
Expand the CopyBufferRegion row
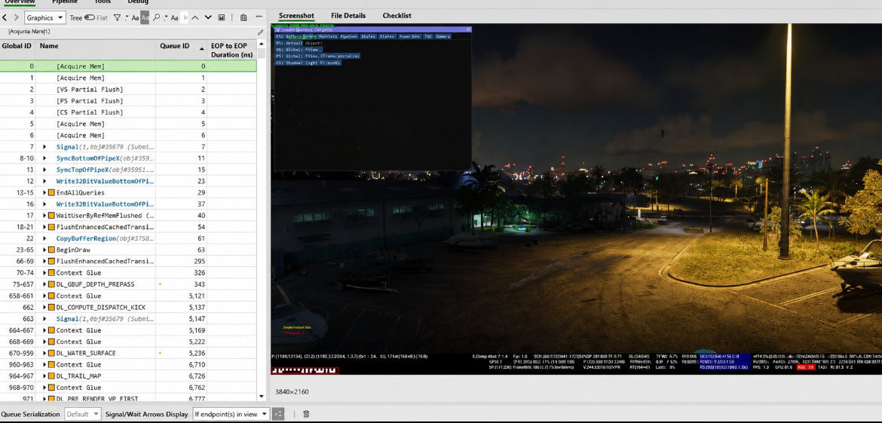coord(44,238)
